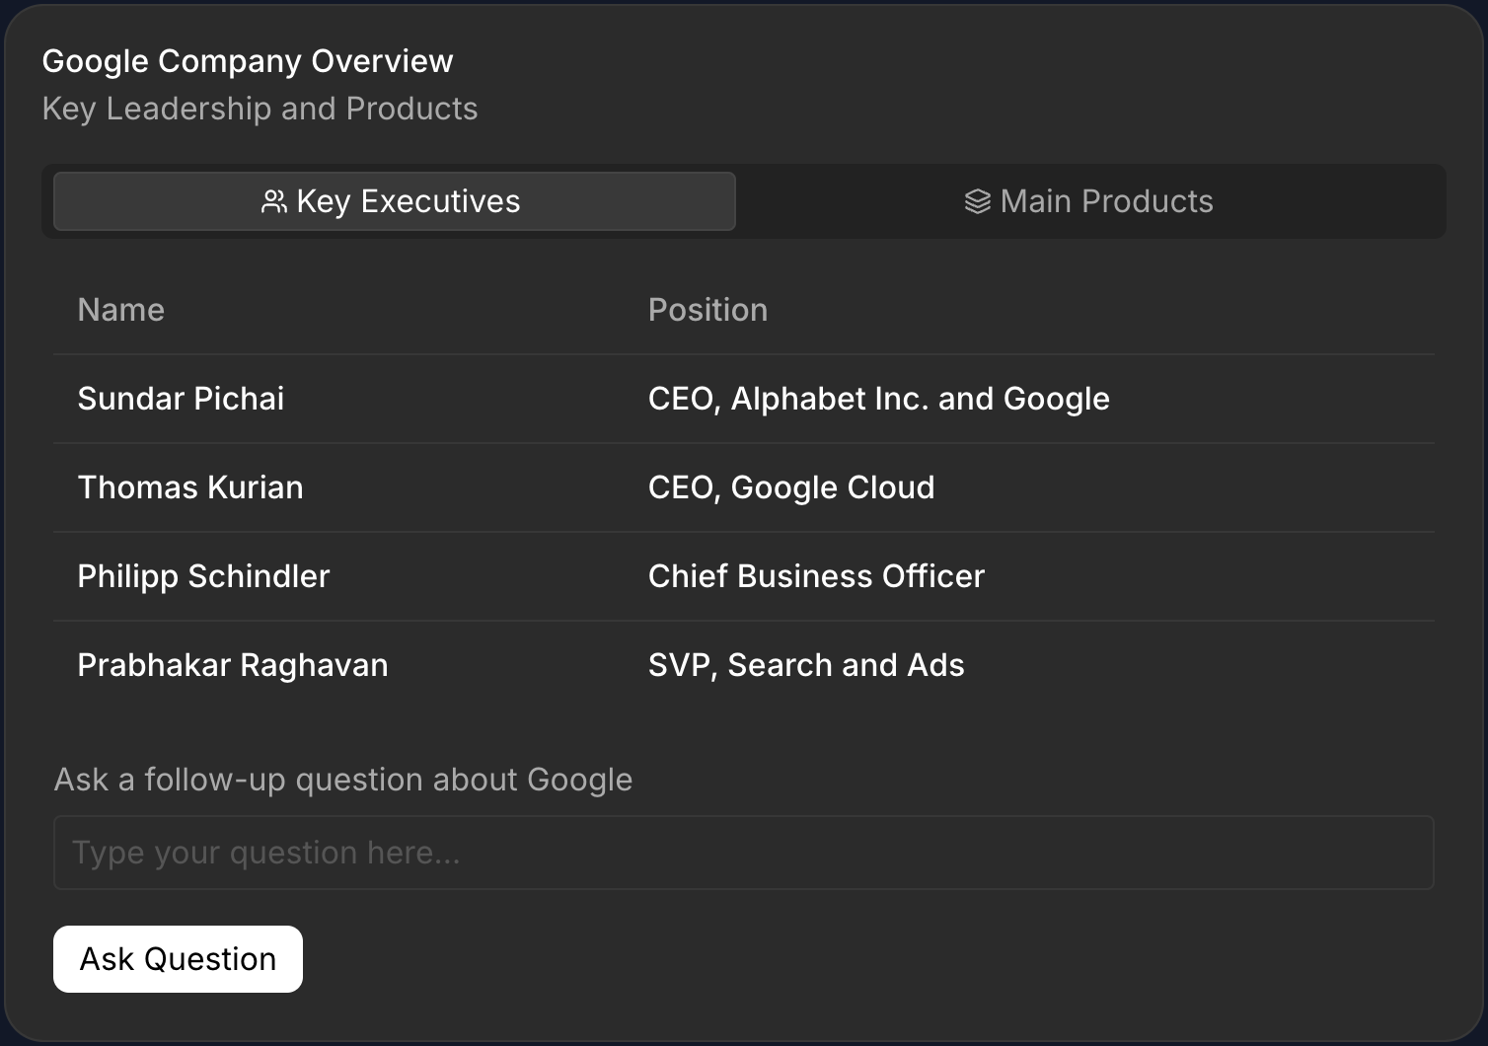Click the 'SVP, Search and Ads' cell
The height and width of the screenshot is (1046, 1488).
point(806,665)
